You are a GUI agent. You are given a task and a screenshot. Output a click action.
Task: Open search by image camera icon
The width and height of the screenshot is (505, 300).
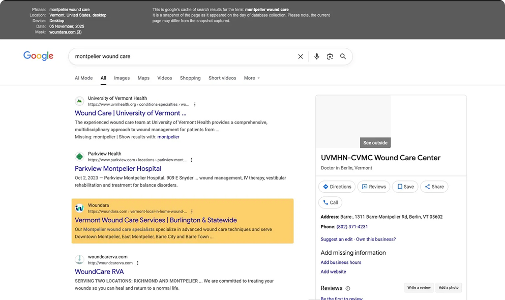pyautogui.click(x=330, y=56)
